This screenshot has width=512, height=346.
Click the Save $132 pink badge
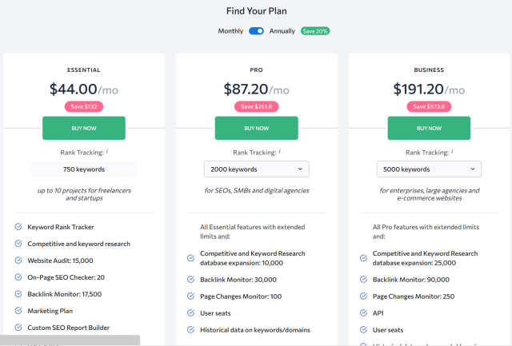click(x=84, y=106)
